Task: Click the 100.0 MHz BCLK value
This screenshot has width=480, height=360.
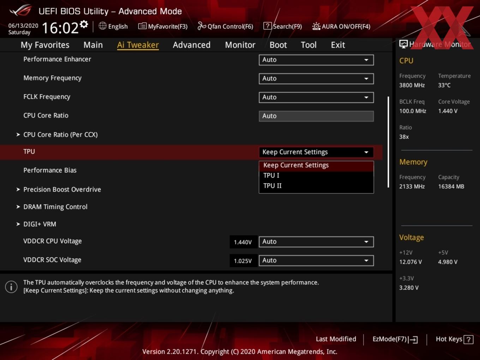Action: 413,111
